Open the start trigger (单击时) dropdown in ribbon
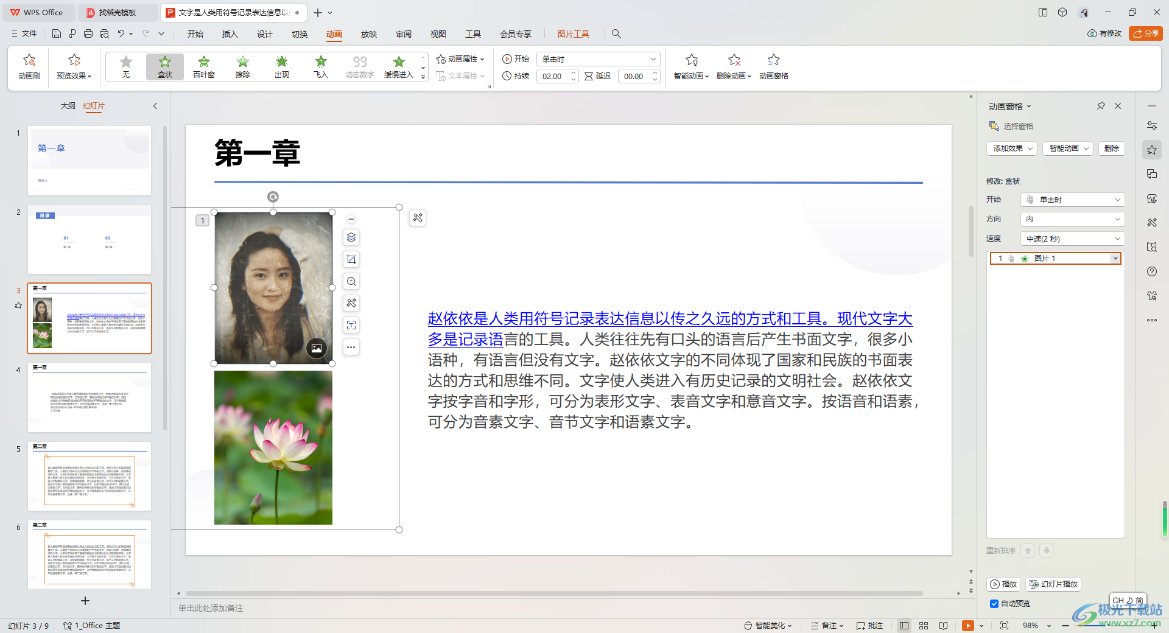Viewport: 1169px width, 633px height. click(x=599, y=59)
